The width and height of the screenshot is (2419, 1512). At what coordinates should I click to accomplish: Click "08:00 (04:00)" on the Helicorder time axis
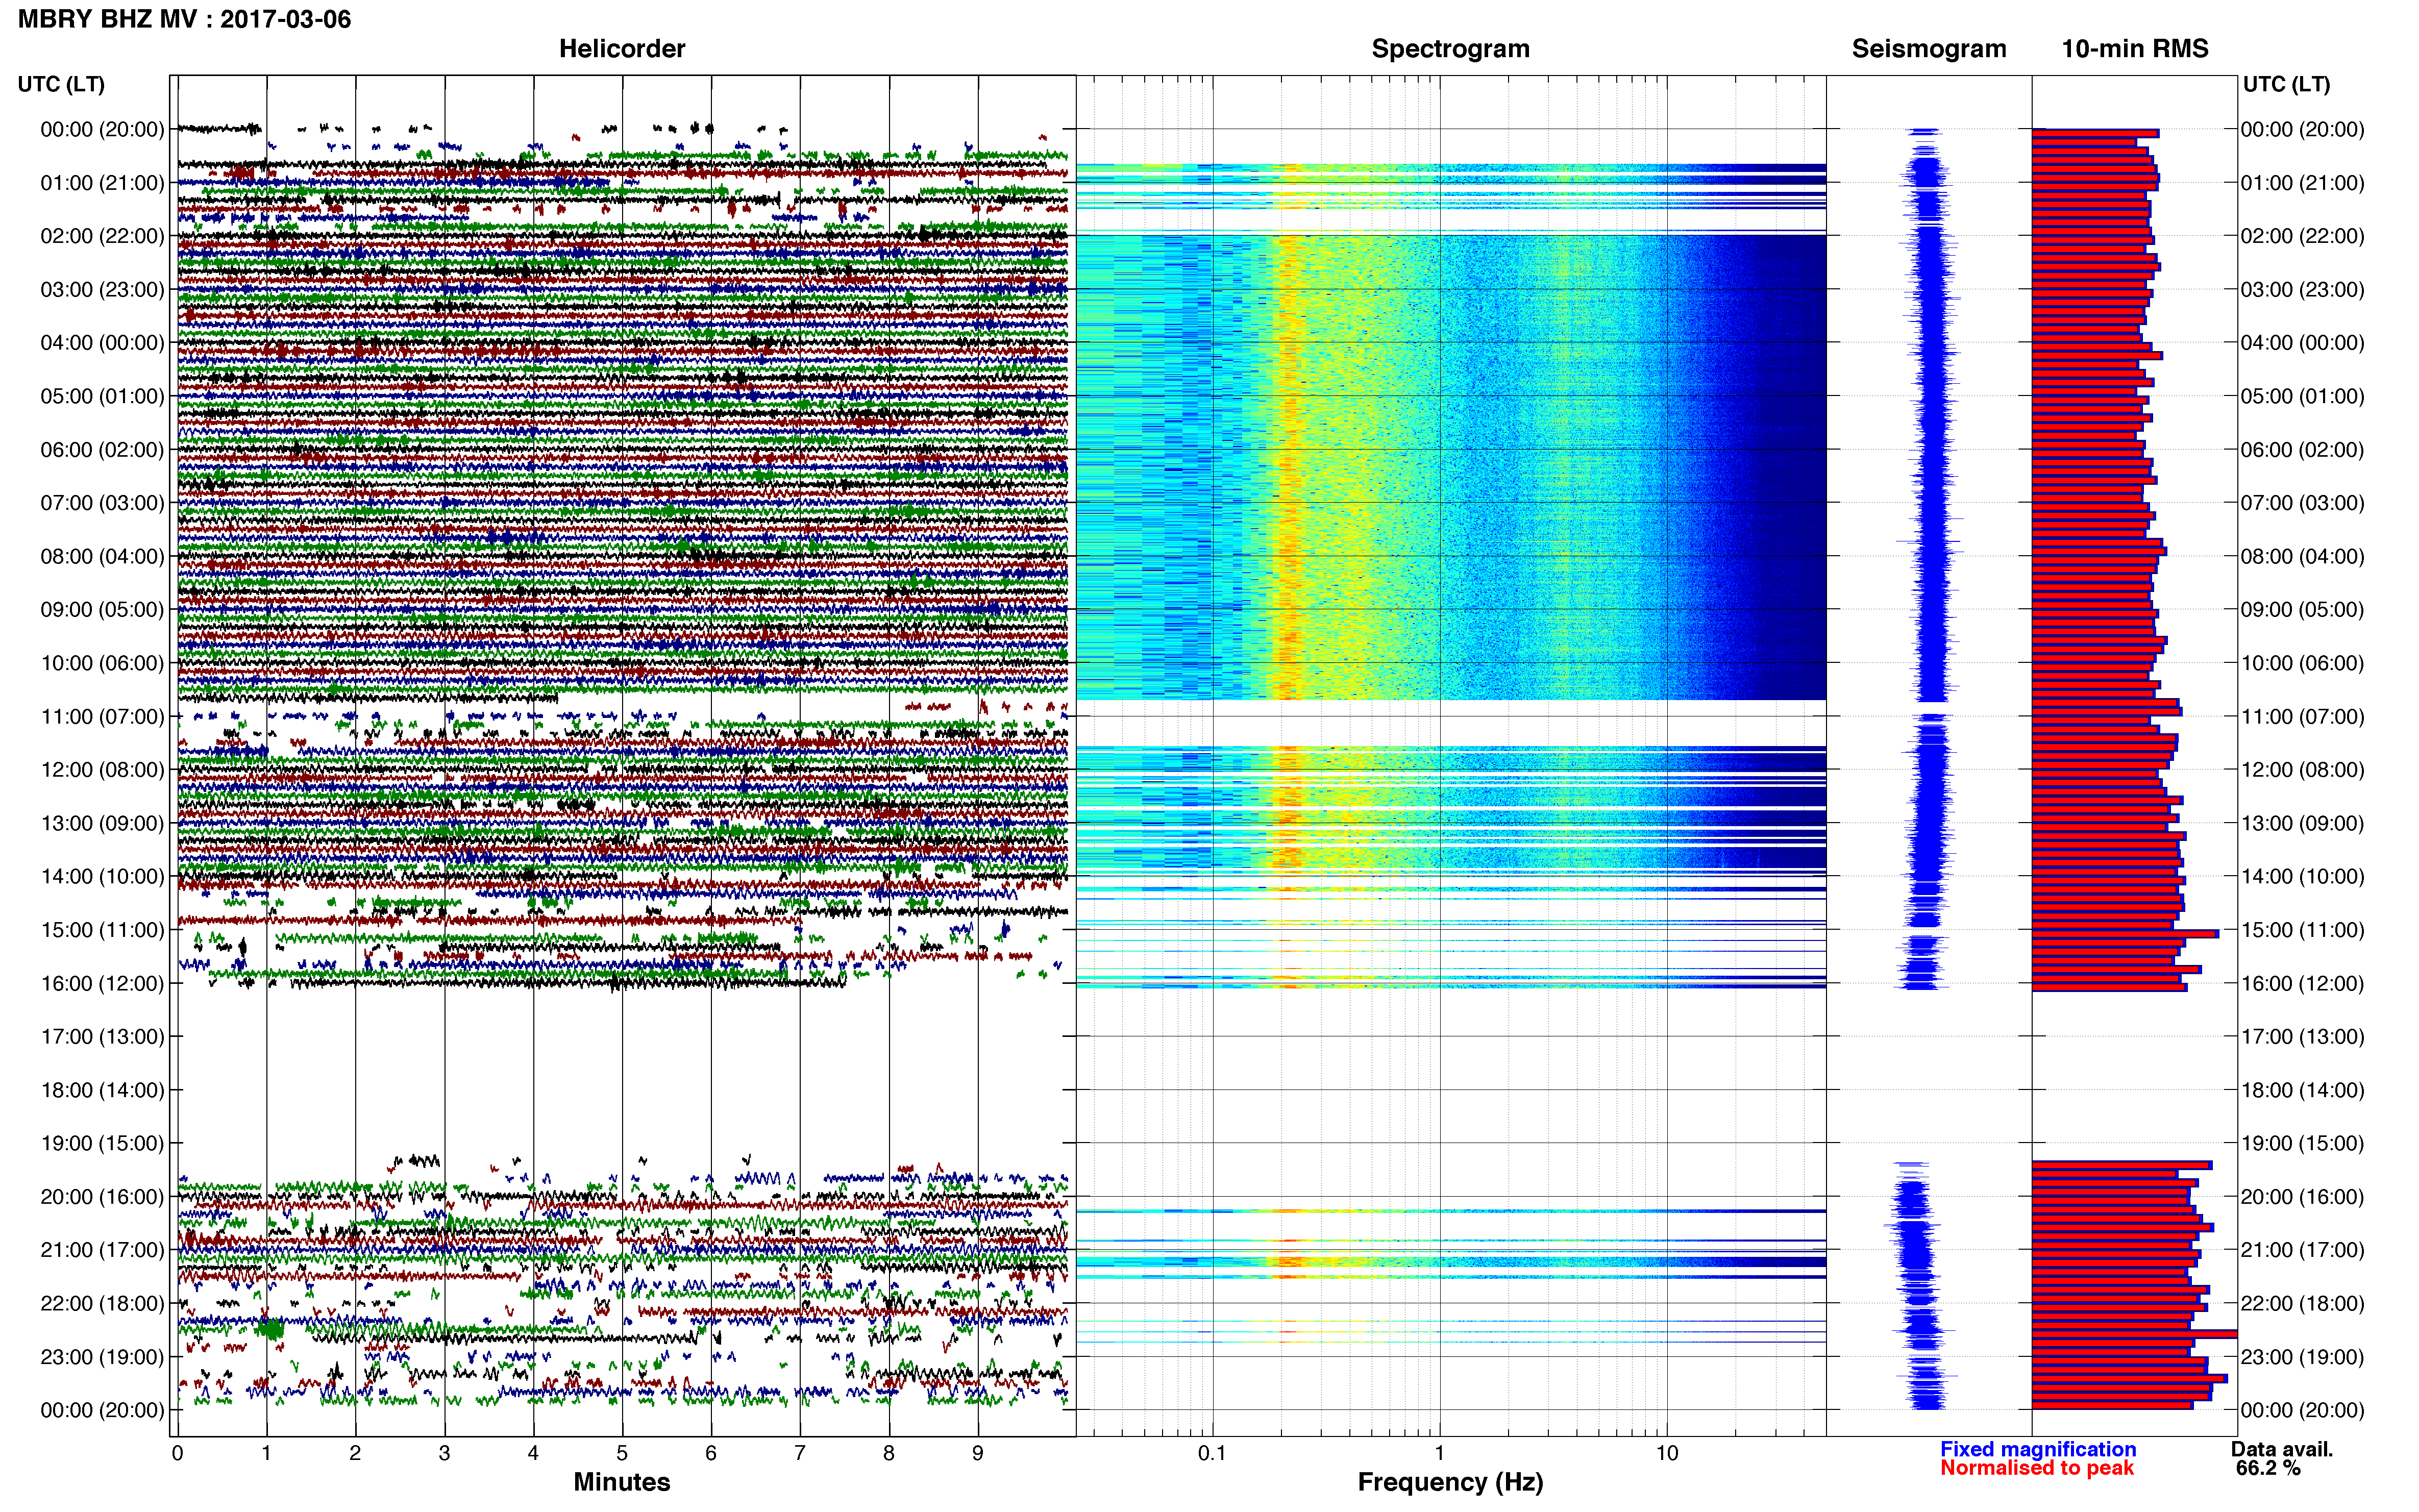click(102, 556)
